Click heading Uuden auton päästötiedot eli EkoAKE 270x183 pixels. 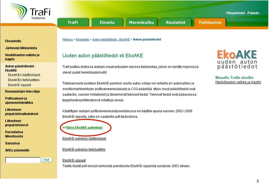(103, 56)
